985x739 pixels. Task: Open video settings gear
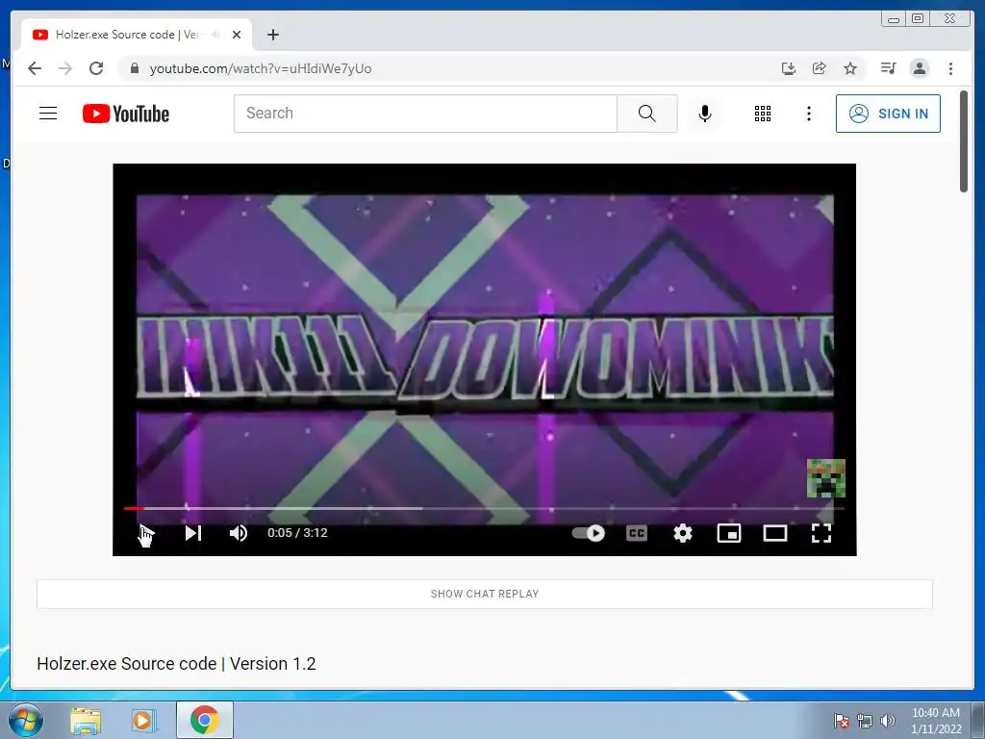tap(683, 533)
